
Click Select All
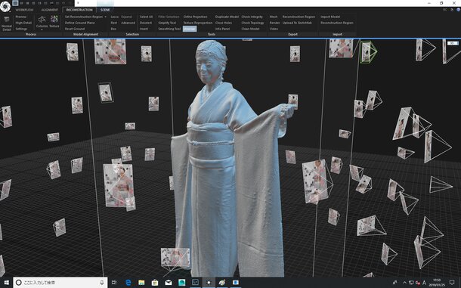tap(146, 17)
